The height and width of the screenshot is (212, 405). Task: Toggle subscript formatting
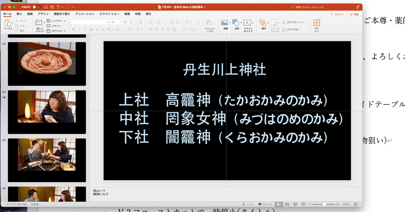point(103,29)
